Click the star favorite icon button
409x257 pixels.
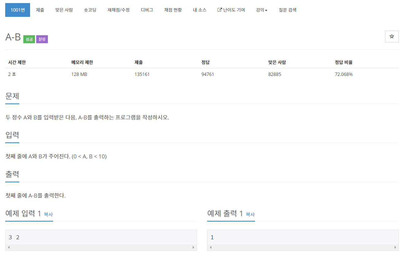coord(392,36)
